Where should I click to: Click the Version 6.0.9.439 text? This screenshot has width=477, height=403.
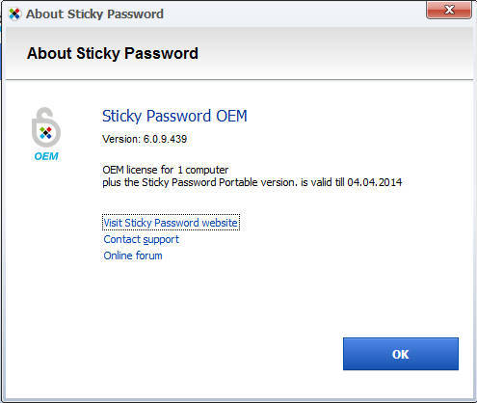click(x=145, y=139)
